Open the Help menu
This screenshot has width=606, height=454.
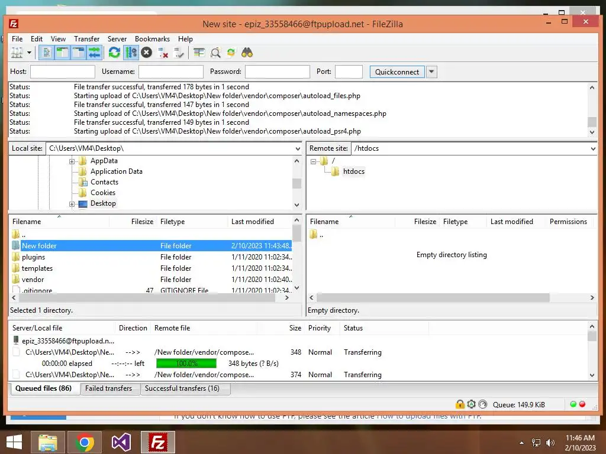click(x=185, y=39)
